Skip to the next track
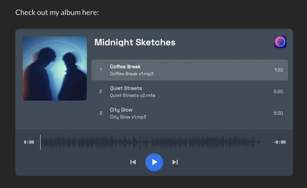The width and height of the screenshot is (307, 188). 175,162
